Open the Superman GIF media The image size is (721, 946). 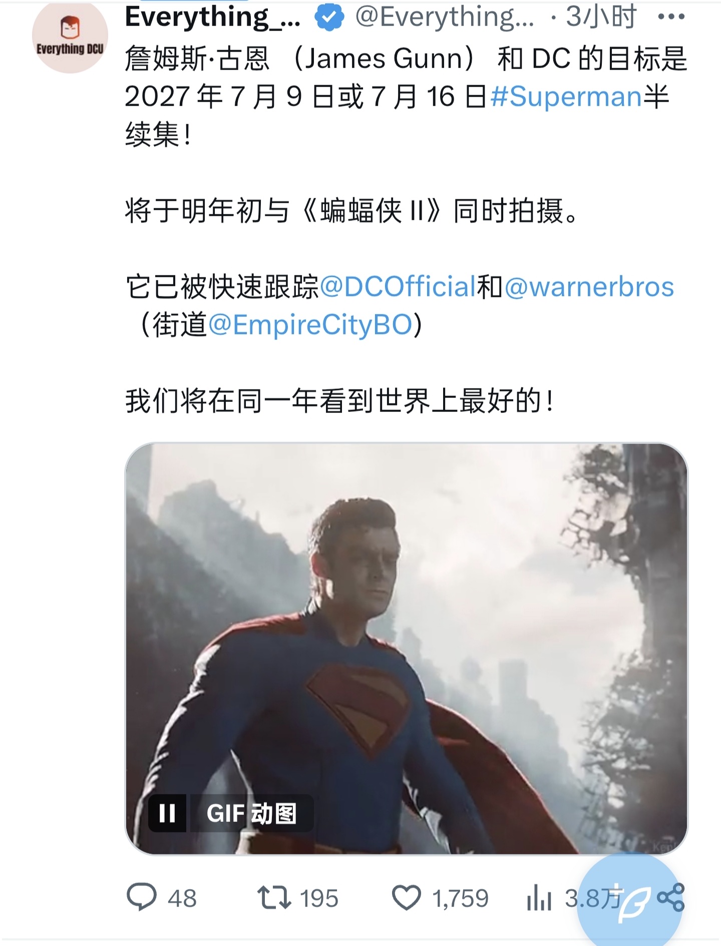[406, 649]
